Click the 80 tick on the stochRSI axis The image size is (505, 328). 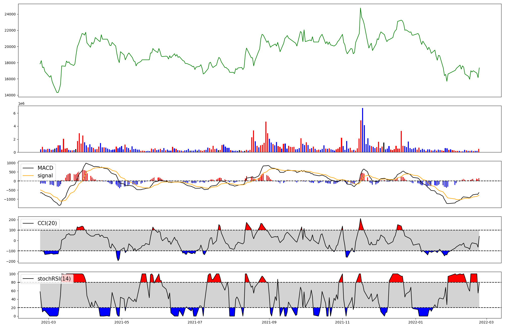click(13, 283)
